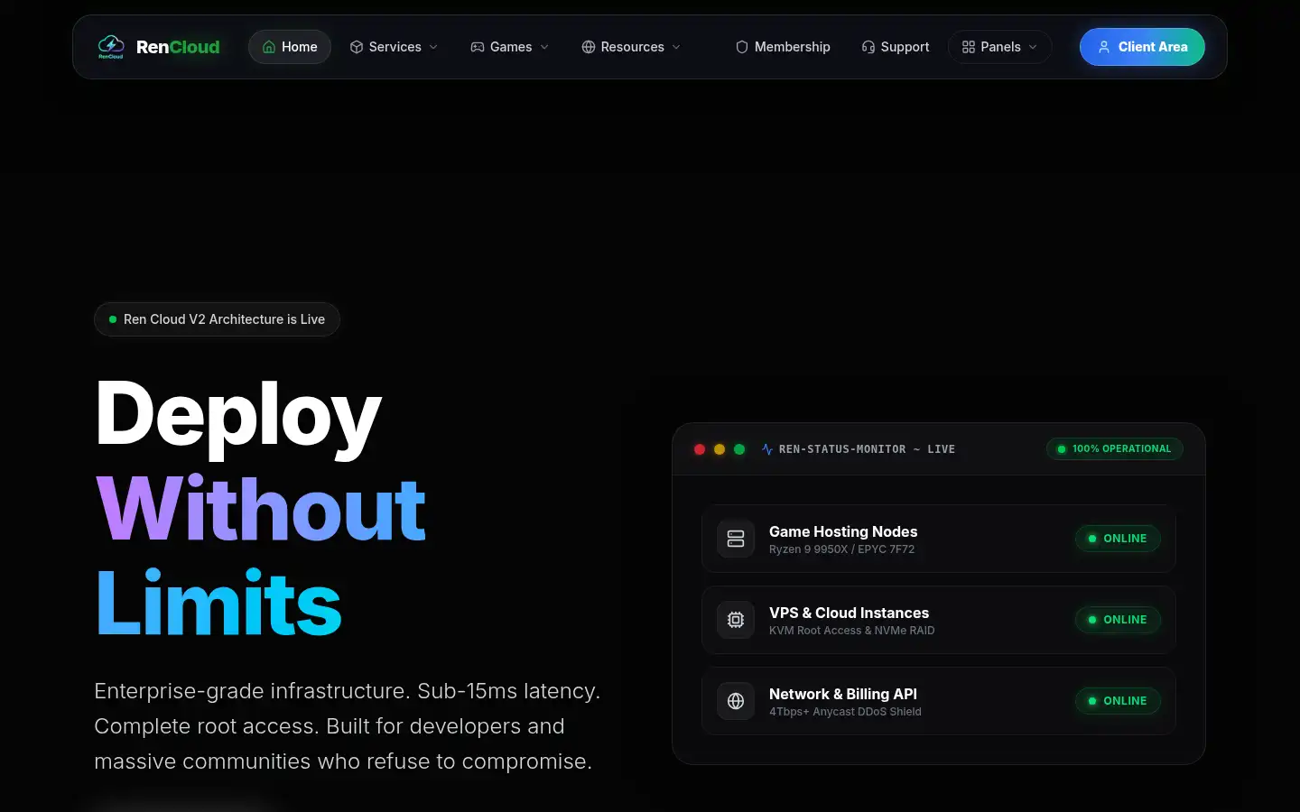Go to the Home menu item
This screenshot has height=812, width=1300.
pyautogui.click(x=290, y=47)
